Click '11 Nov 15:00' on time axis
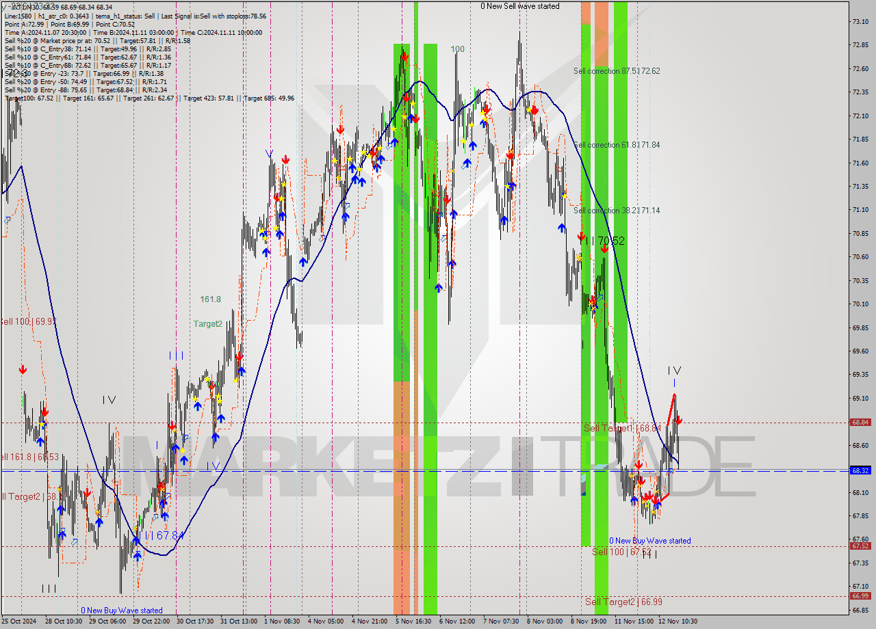The height and width of the screenshot is (629, 876). tap(634, 621)
